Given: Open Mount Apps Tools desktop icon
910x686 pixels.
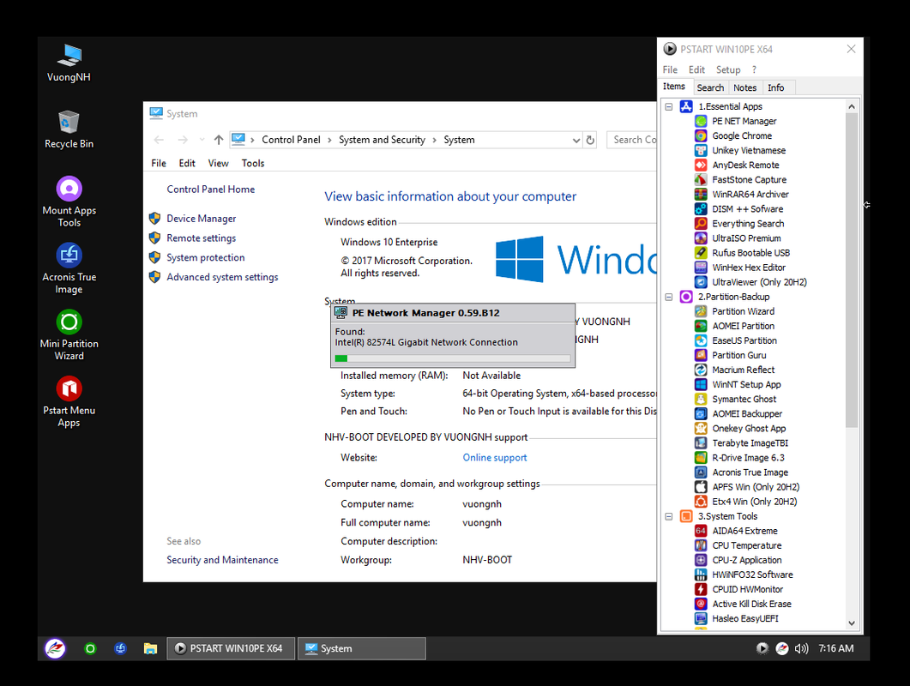Looking at the screenshot, I should tap(69, 202).
